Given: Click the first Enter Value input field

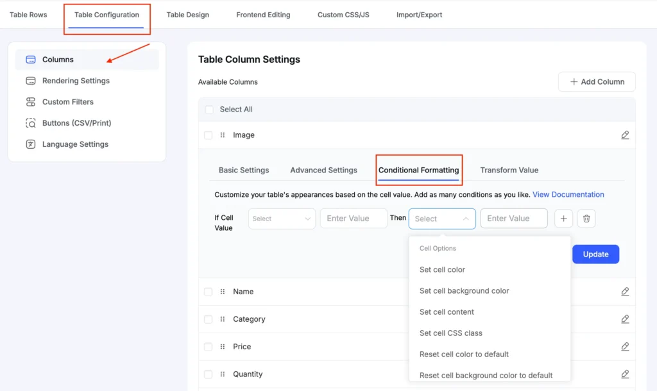Looking at the screenshot, I should pyautogui.click(x=354, y=219).
